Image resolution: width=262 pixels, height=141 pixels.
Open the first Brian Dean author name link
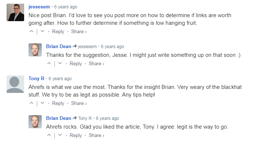tap(59, 46)
